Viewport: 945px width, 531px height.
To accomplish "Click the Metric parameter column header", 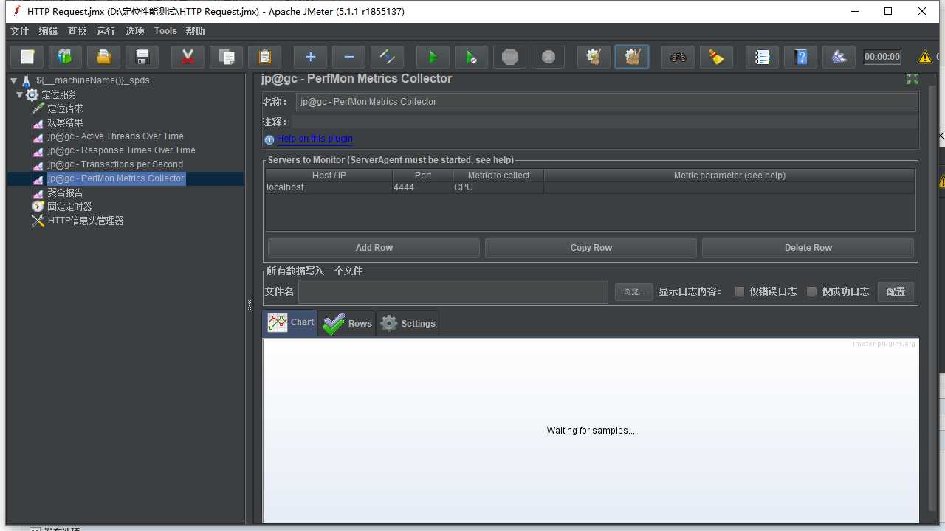I will [729, 176].
